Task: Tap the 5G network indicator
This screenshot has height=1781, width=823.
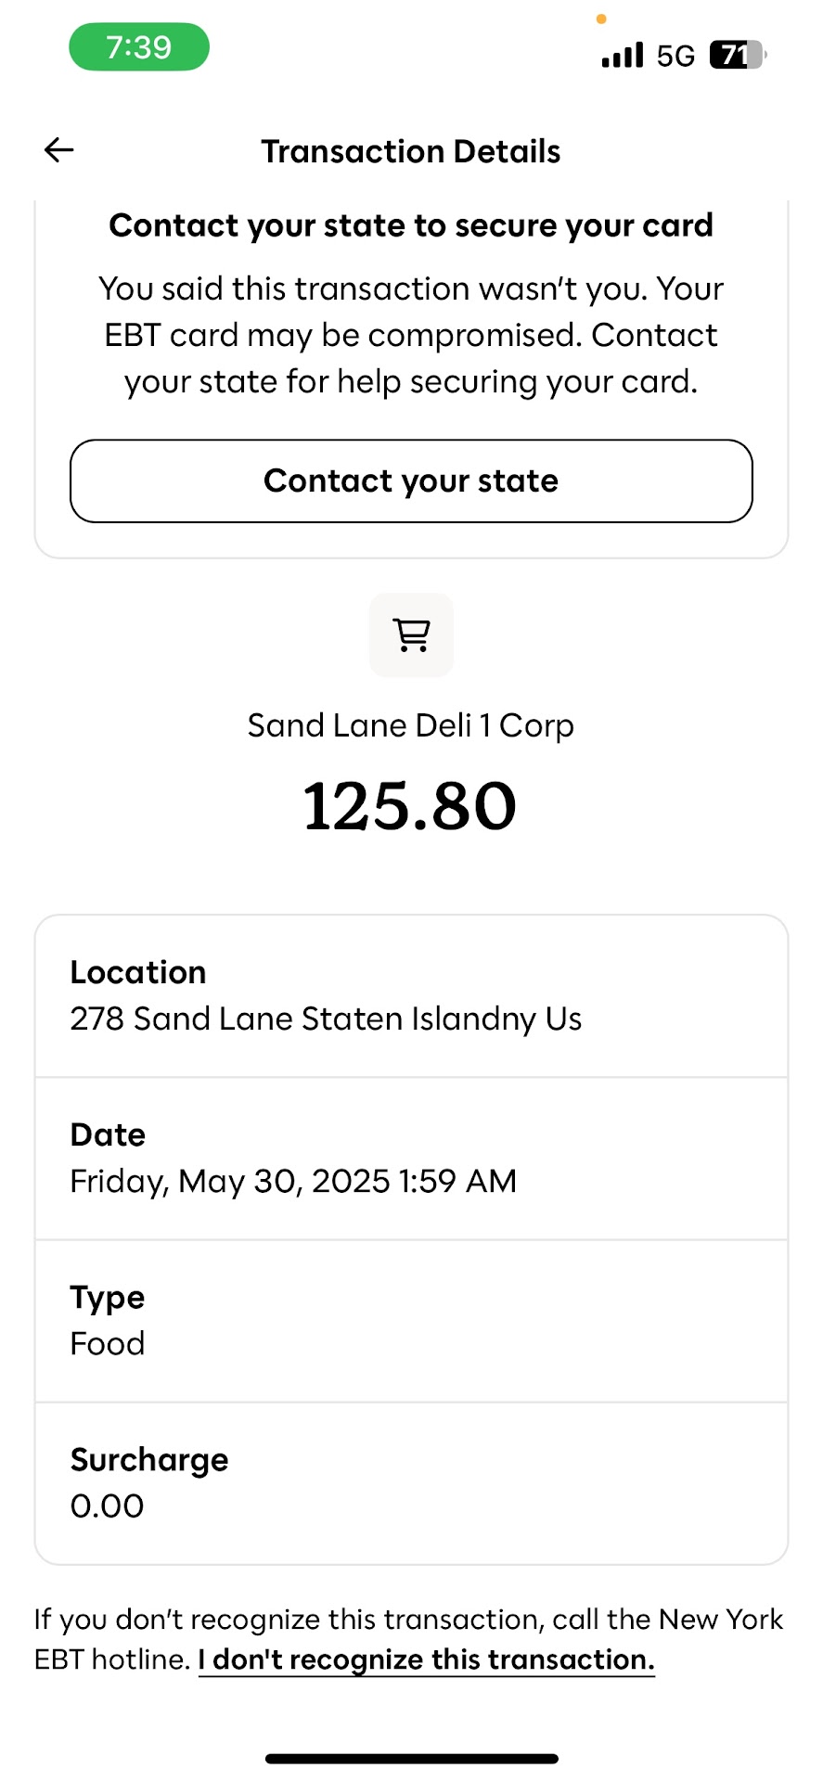Action: 675,57
